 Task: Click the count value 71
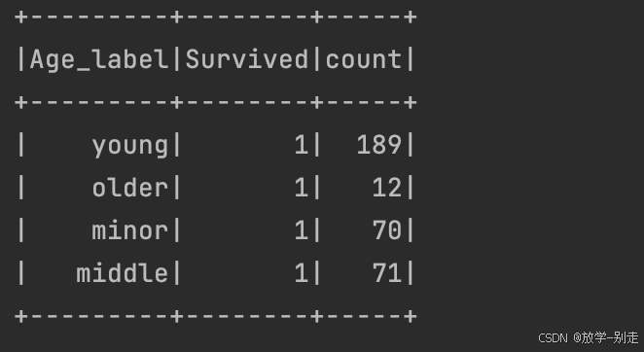(x=387, y=273)
